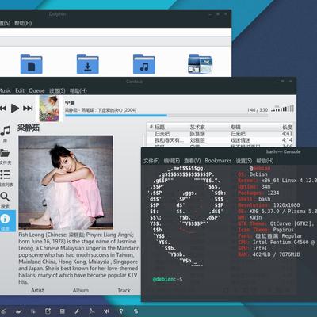This screenshot has width=317, height=317.
Task: Open the W word processor taskbar icon
Action: (x=106, y=311)
